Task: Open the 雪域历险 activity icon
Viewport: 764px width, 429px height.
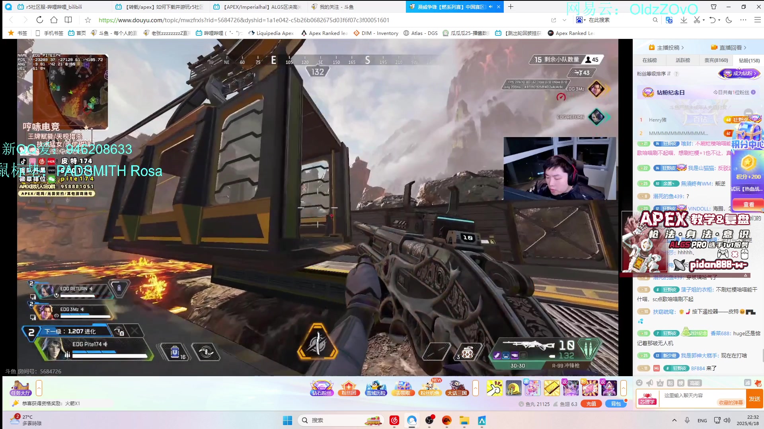Action: (x=376, y=388)
